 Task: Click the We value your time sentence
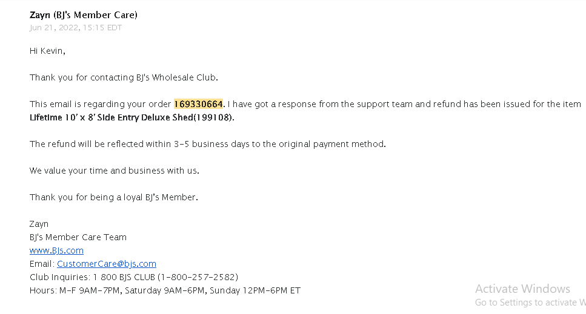[x=115, y=171]
